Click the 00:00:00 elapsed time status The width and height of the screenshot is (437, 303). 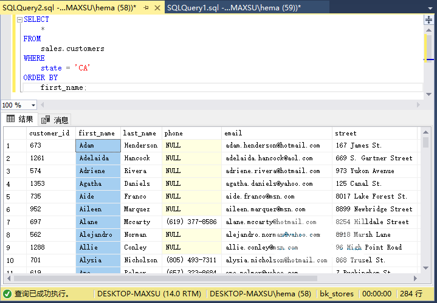377,294
